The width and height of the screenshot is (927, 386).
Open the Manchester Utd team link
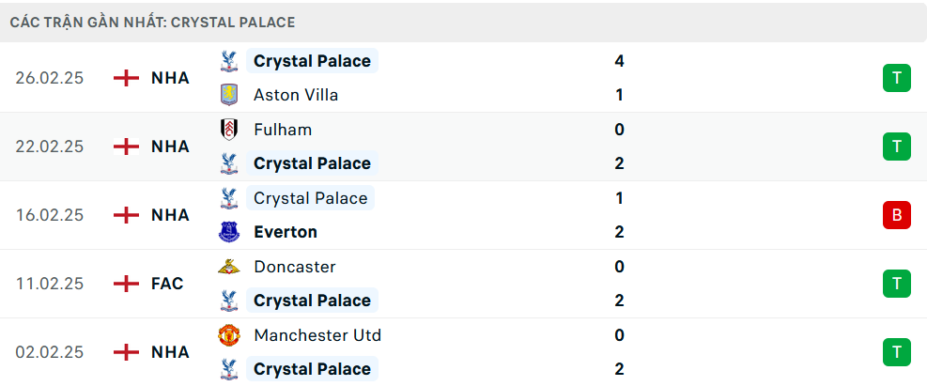317,335
